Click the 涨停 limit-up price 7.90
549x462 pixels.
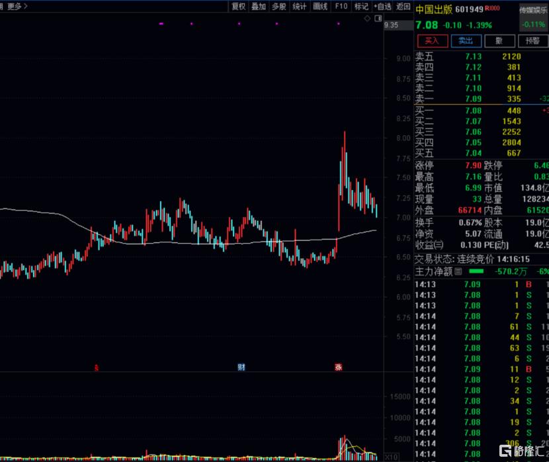tap(474, 165)
